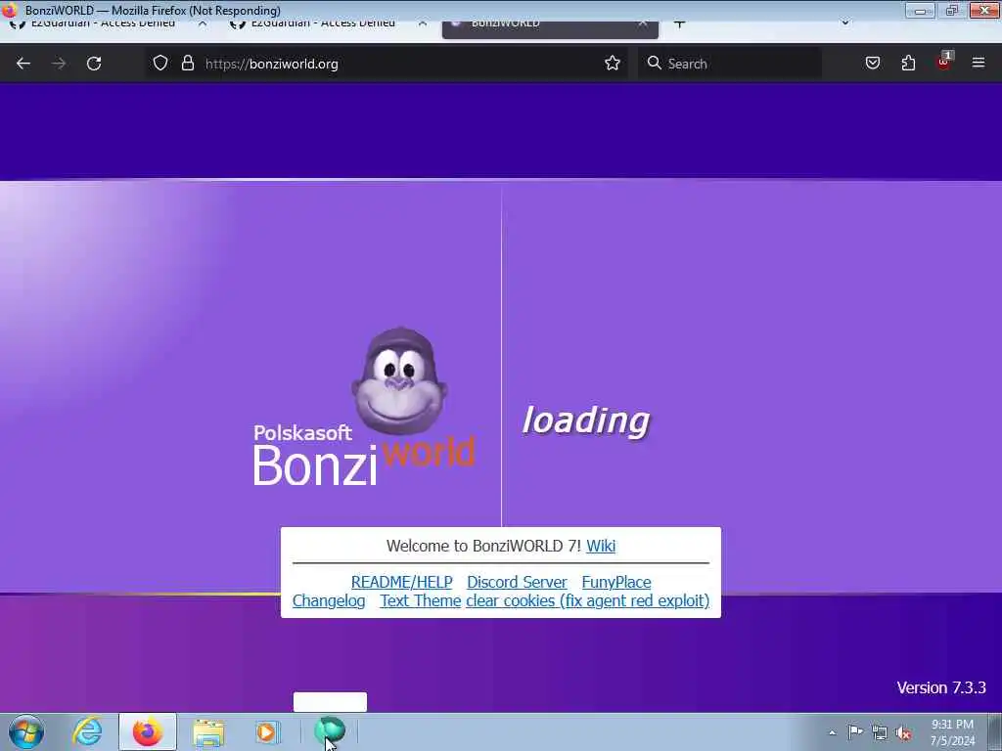Bookmark this page with the star icon

pyautogui.click(x=613, y=63)
